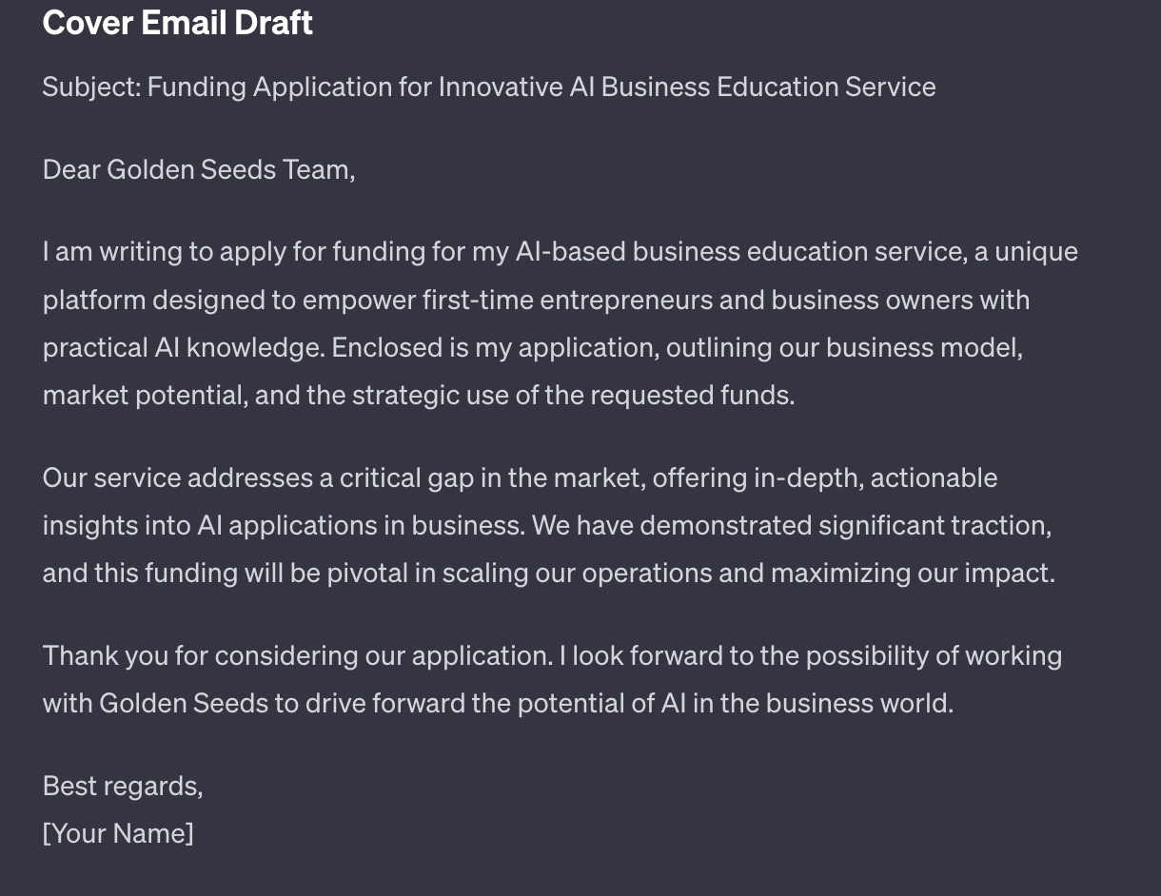Click the line starting "I am writing to apply"
The width and height of the screenshot is (1161, 896).
[560, 252]
